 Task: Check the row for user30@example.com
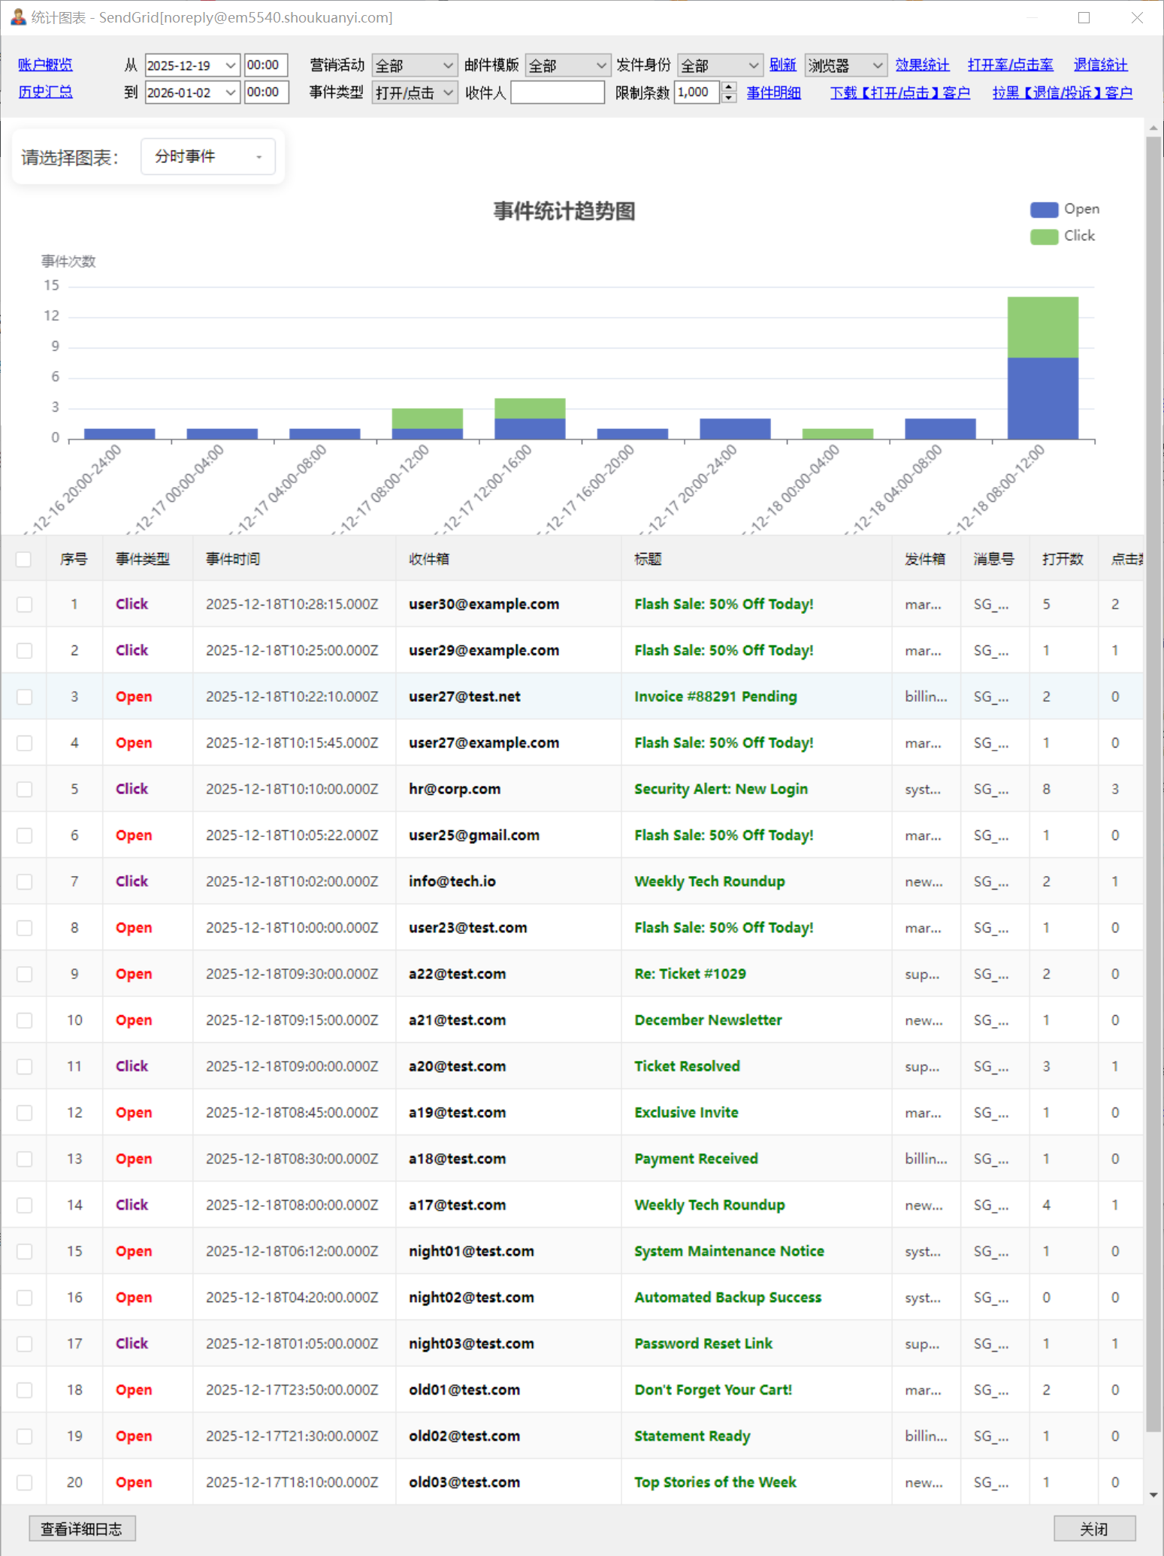tap(25, 605)
